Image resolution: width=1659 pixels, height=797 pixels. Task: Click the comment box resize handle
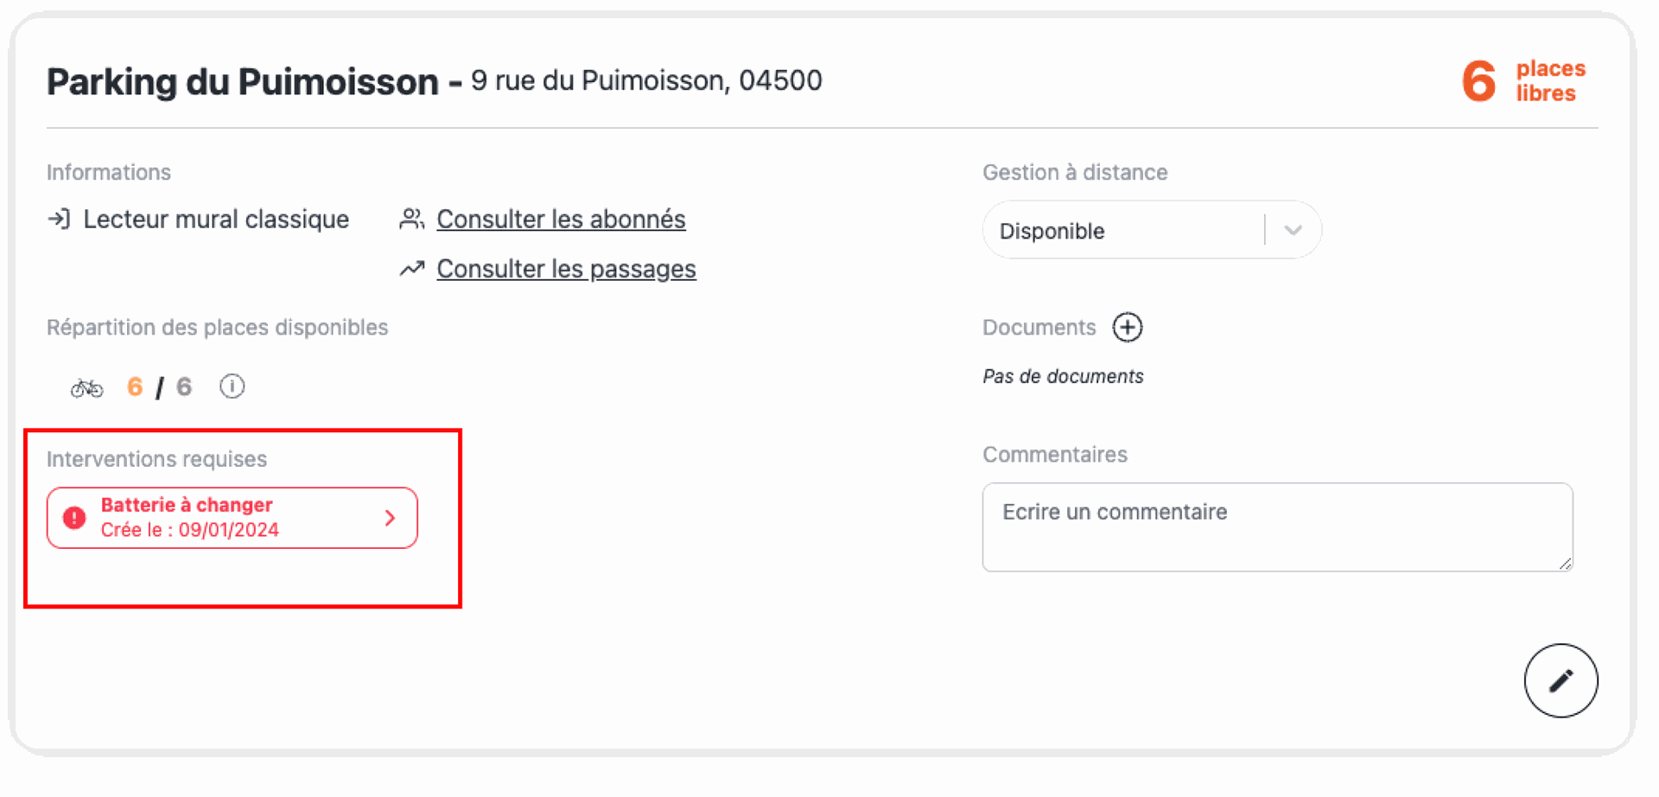pos(1565,564)
